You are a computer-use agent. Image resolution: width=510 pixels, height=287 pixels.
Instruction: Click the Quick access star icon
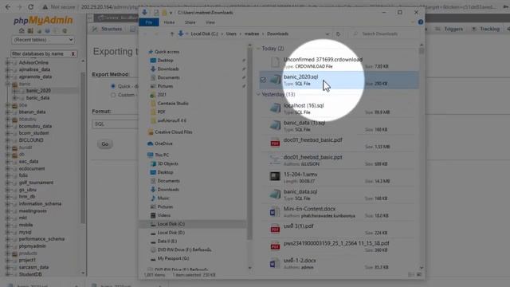pos(151,52)
